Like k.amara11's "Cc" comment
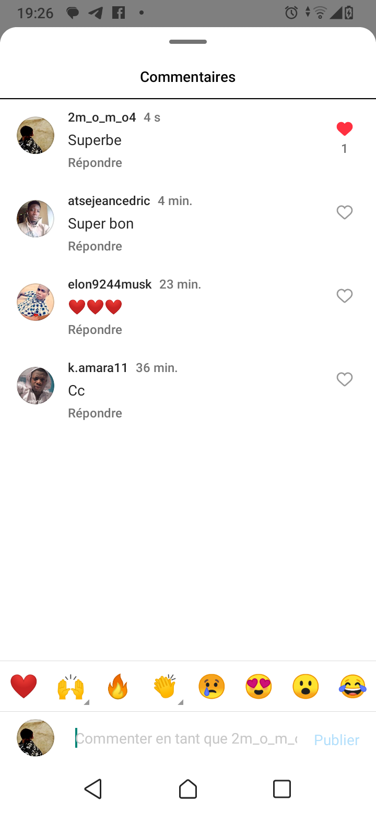The width and height of the screenshot is (376, 814). [x=344, y=379]
